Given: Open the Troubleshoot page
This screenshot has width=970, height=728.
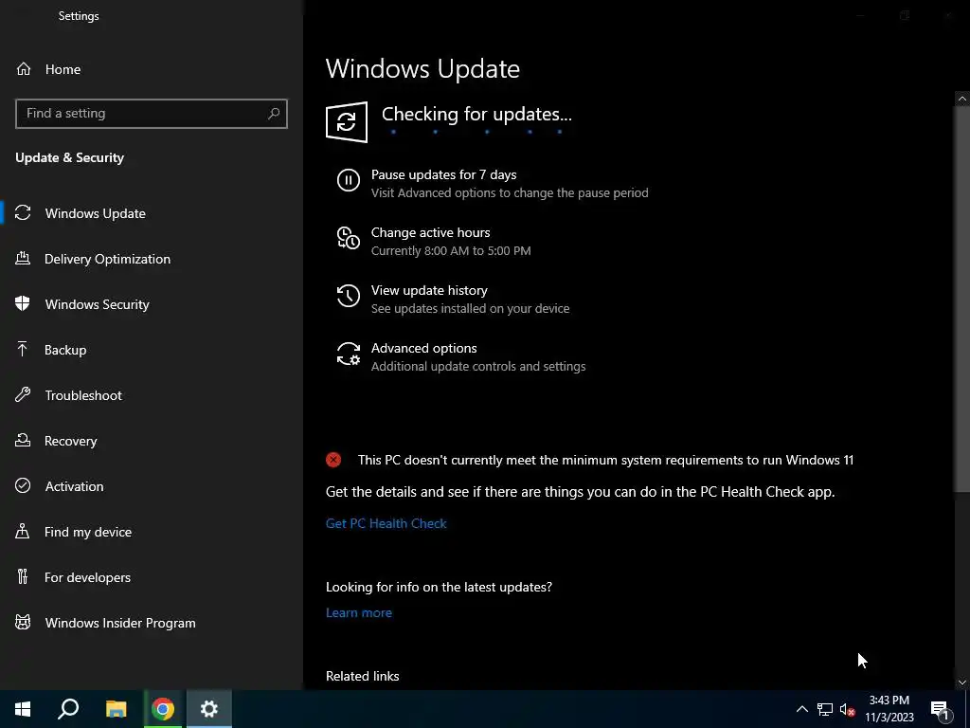Looking at the screenshot, I should pos(152,395).
